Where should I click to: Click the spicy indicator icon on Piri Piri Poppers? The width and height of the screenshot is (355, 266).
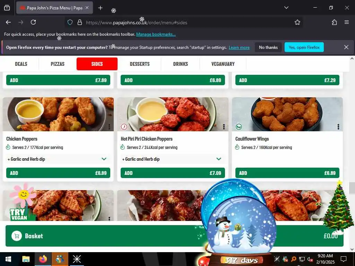coord(124,127)
